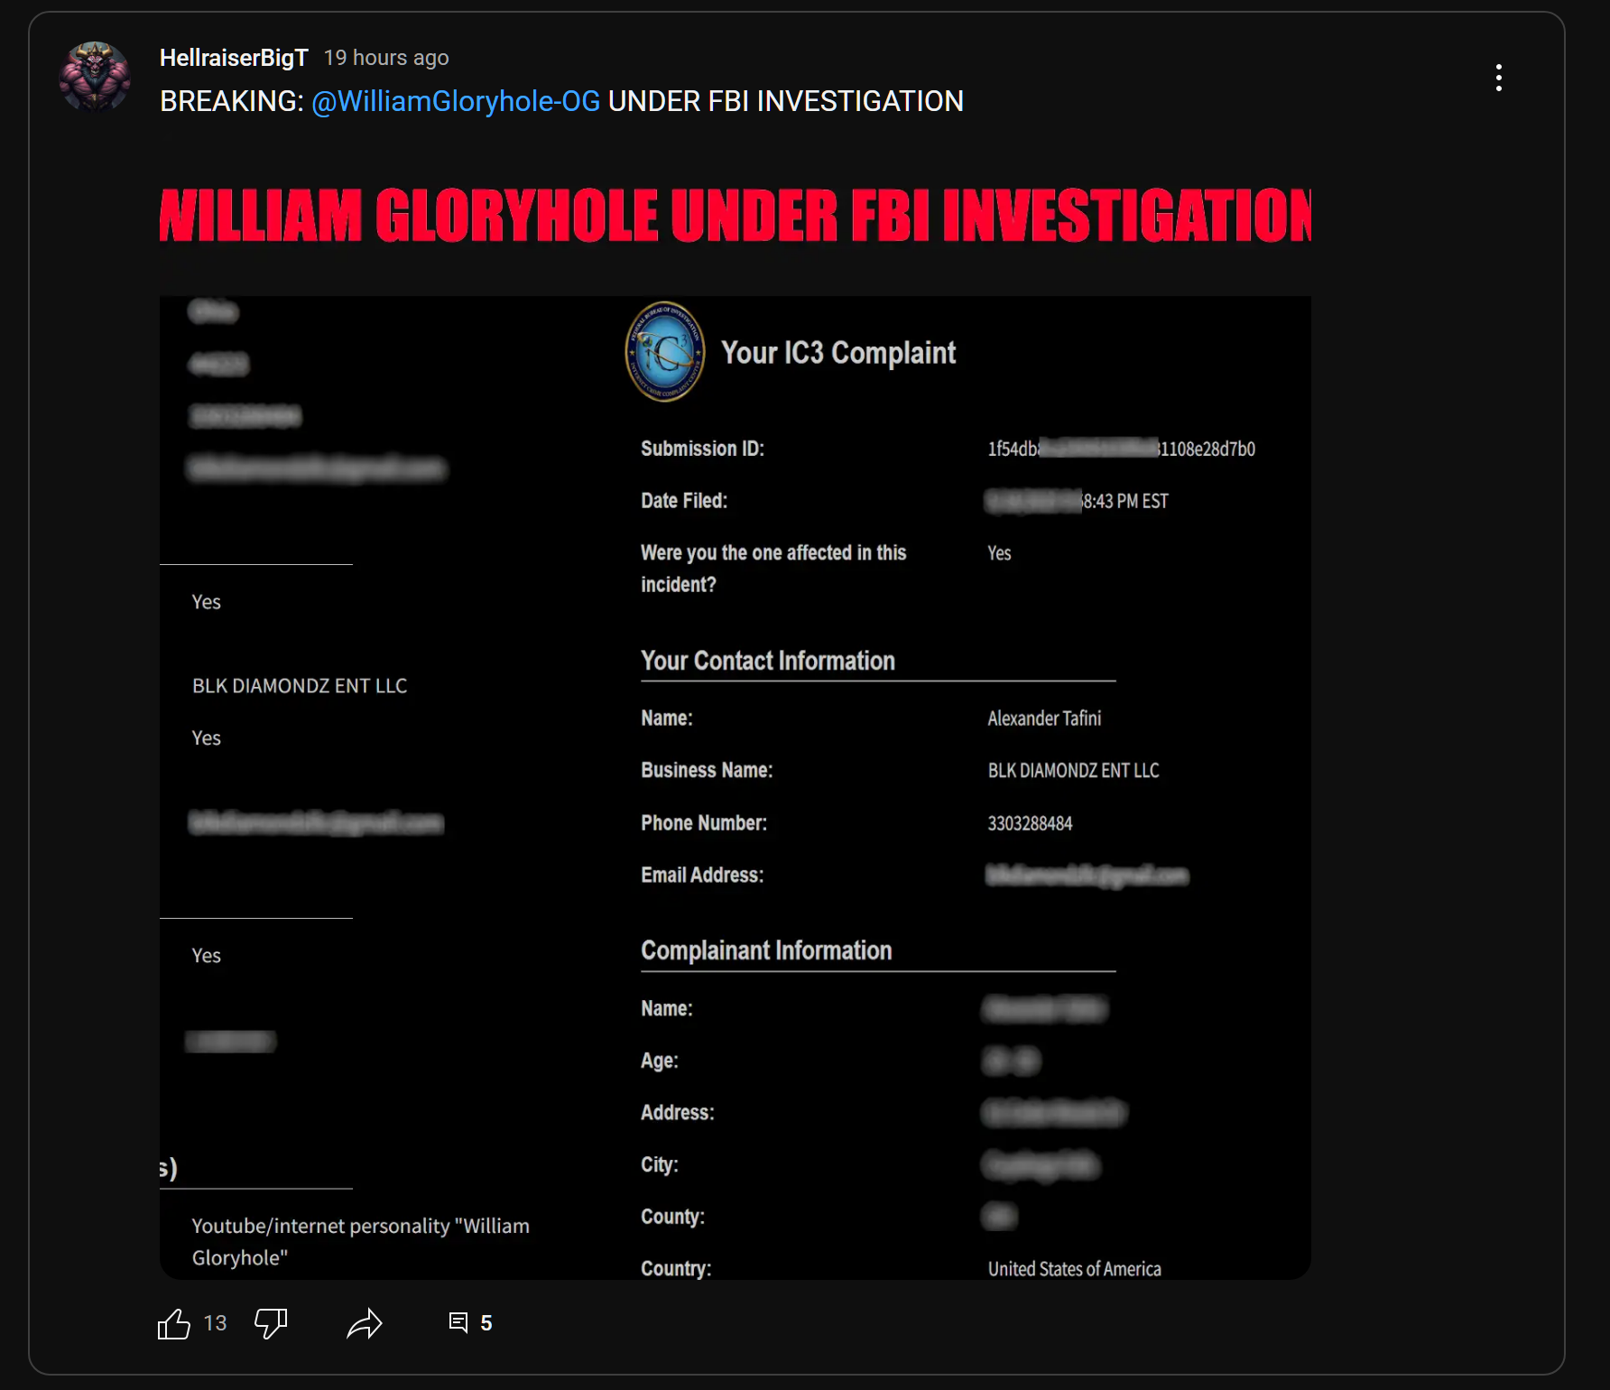Dislike the post with thumbs down

pos(271,1323)
